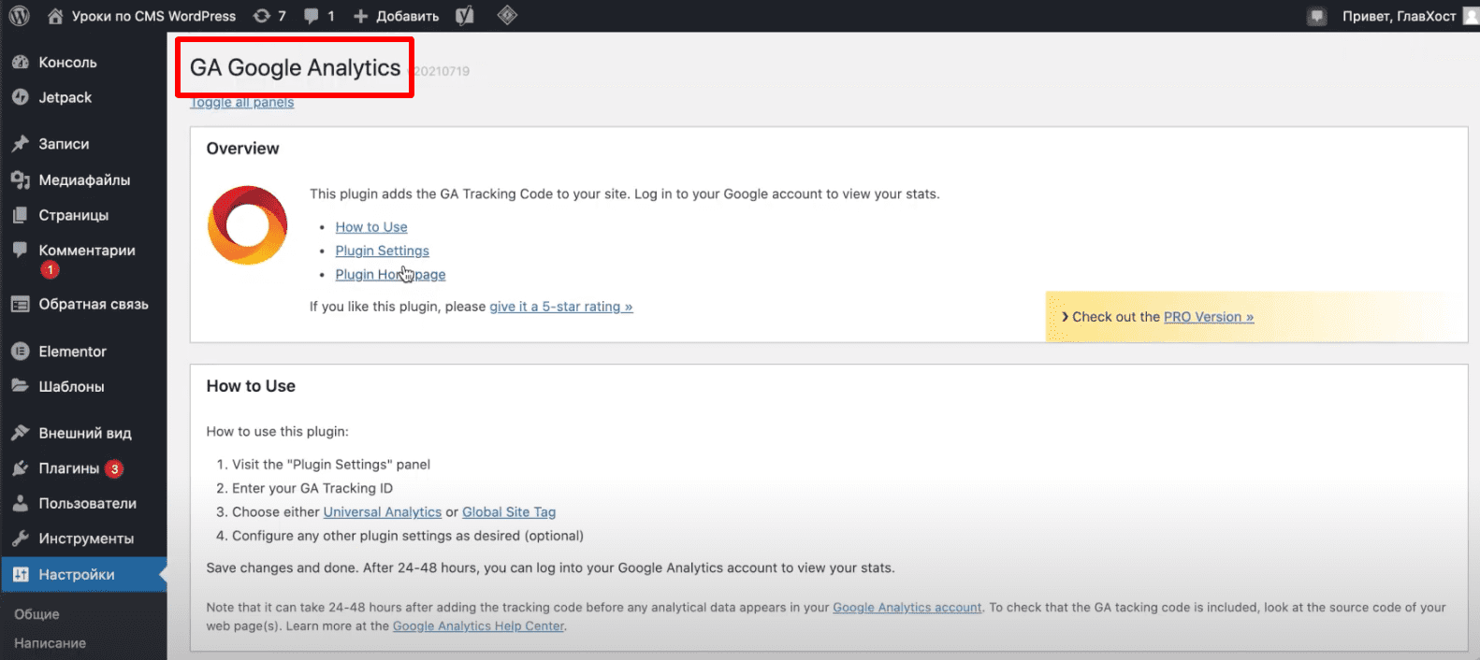Collapse the How to Use panel header

[x=251, y=386]
